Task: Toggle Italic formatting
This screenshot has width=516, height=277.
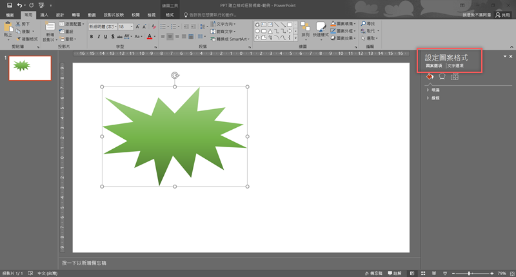Action: 100,37
